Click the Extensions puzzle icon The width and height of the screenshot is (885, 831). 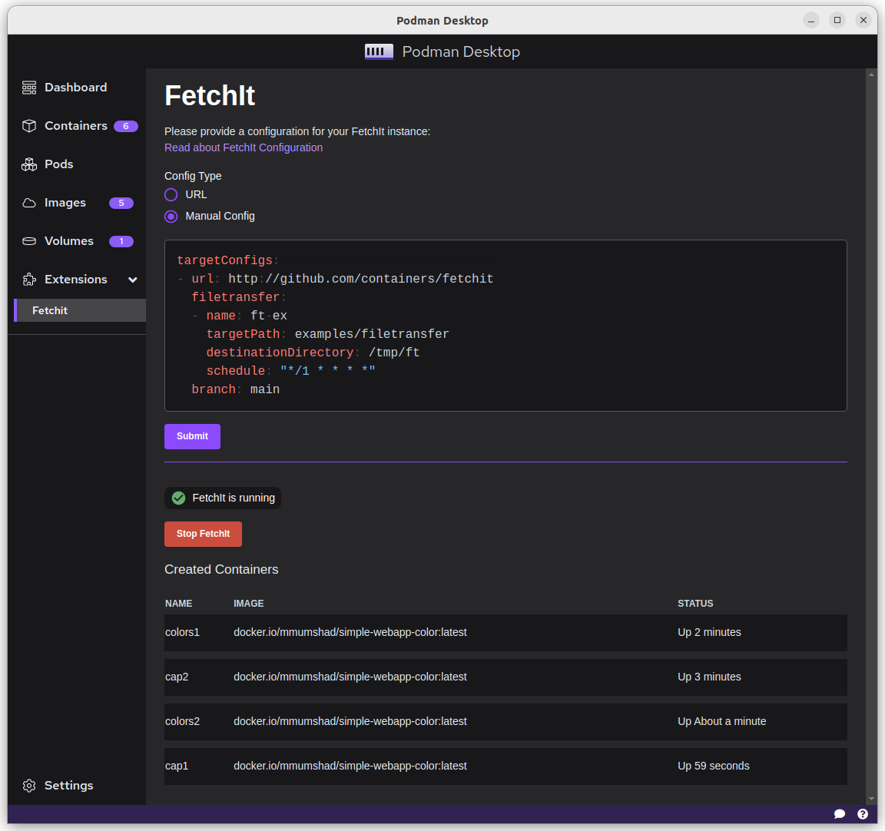(x=28, y=280)
